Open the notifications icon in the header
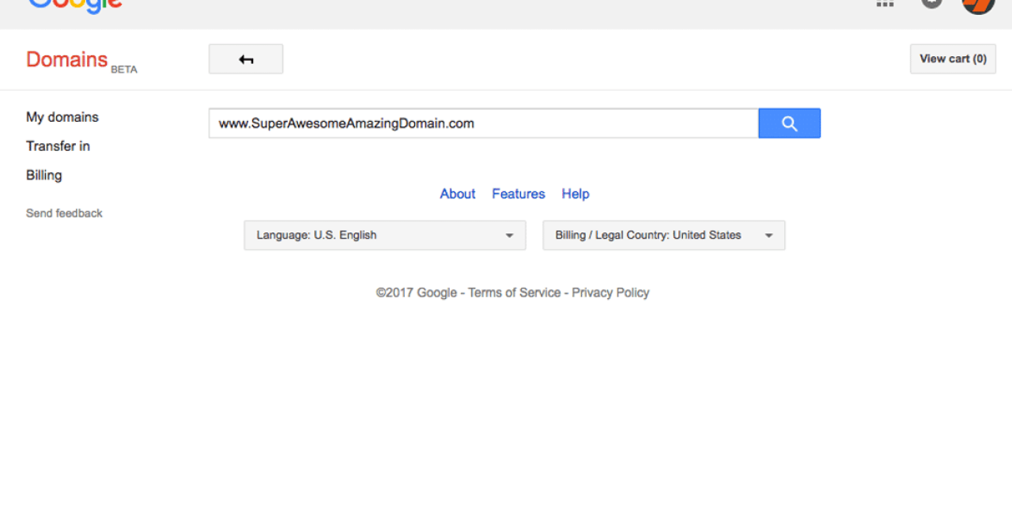 [932, 3]
